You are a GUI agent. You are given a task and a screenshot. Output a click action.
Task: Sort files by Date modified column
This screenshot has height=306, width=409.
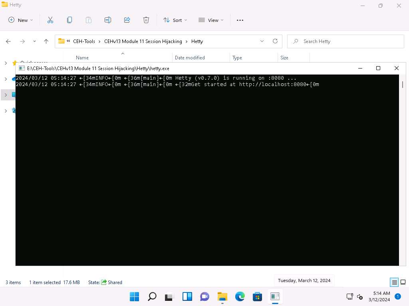190,58
